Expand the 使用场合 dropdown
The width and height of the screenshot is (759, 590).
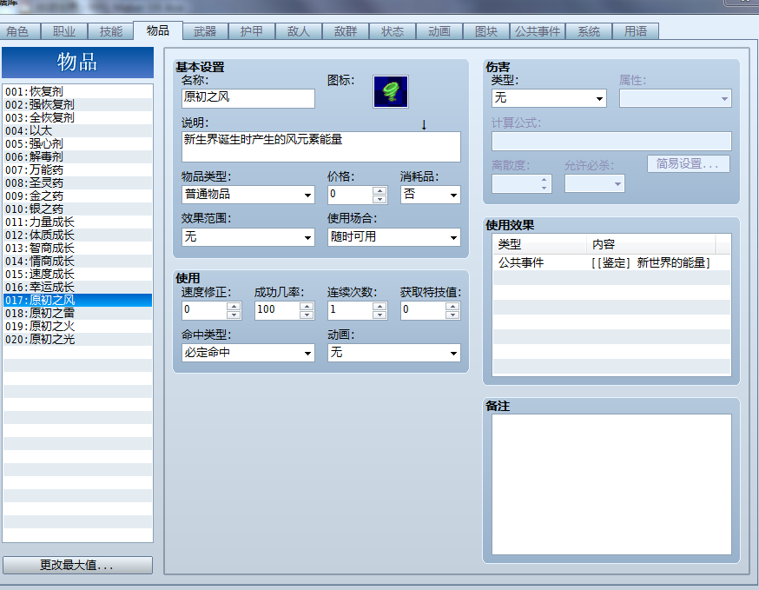click(394, 237)
